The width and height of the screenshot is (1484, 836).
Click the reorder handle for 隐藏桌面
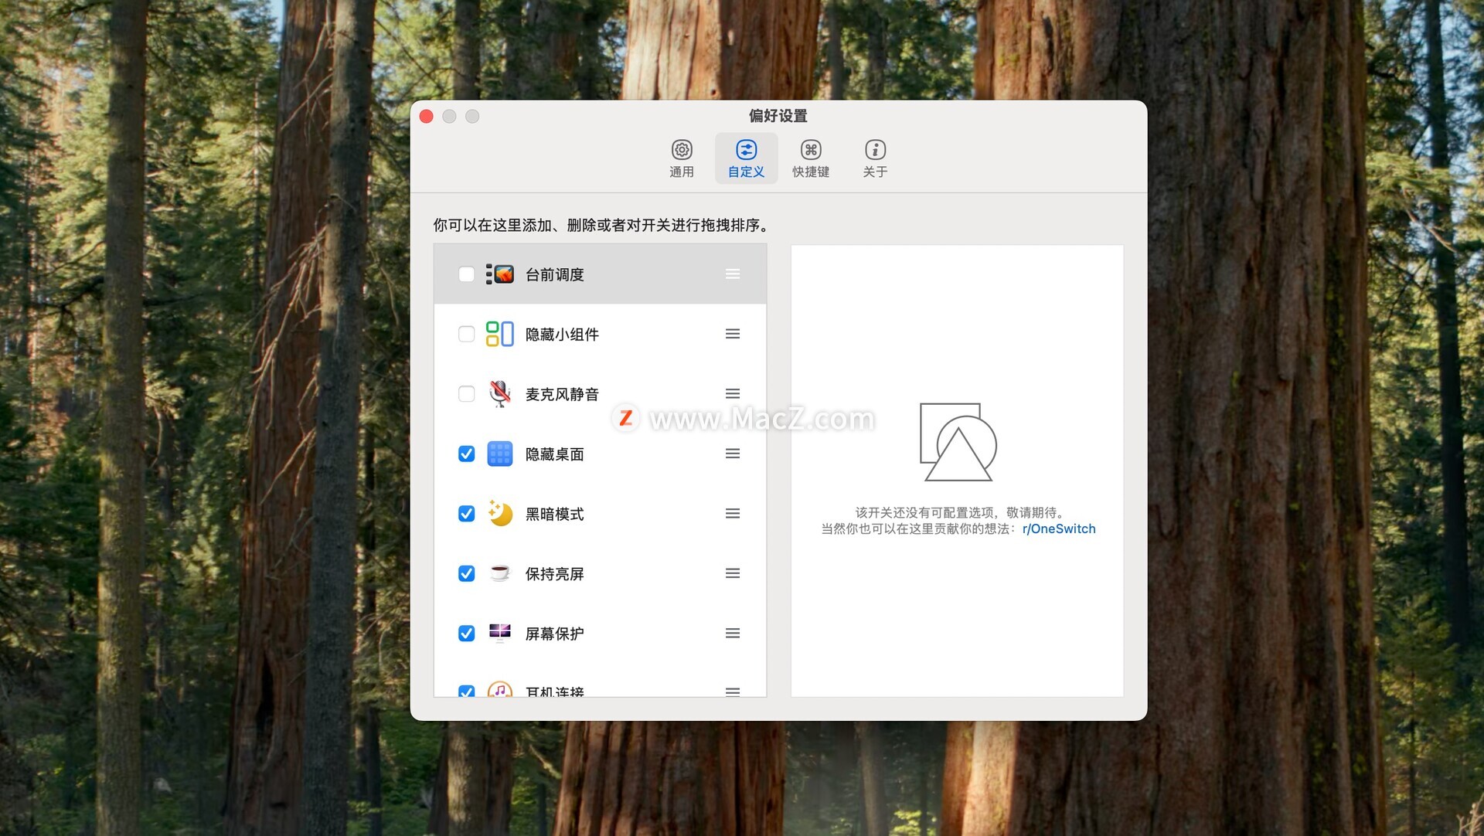point(733,454)
